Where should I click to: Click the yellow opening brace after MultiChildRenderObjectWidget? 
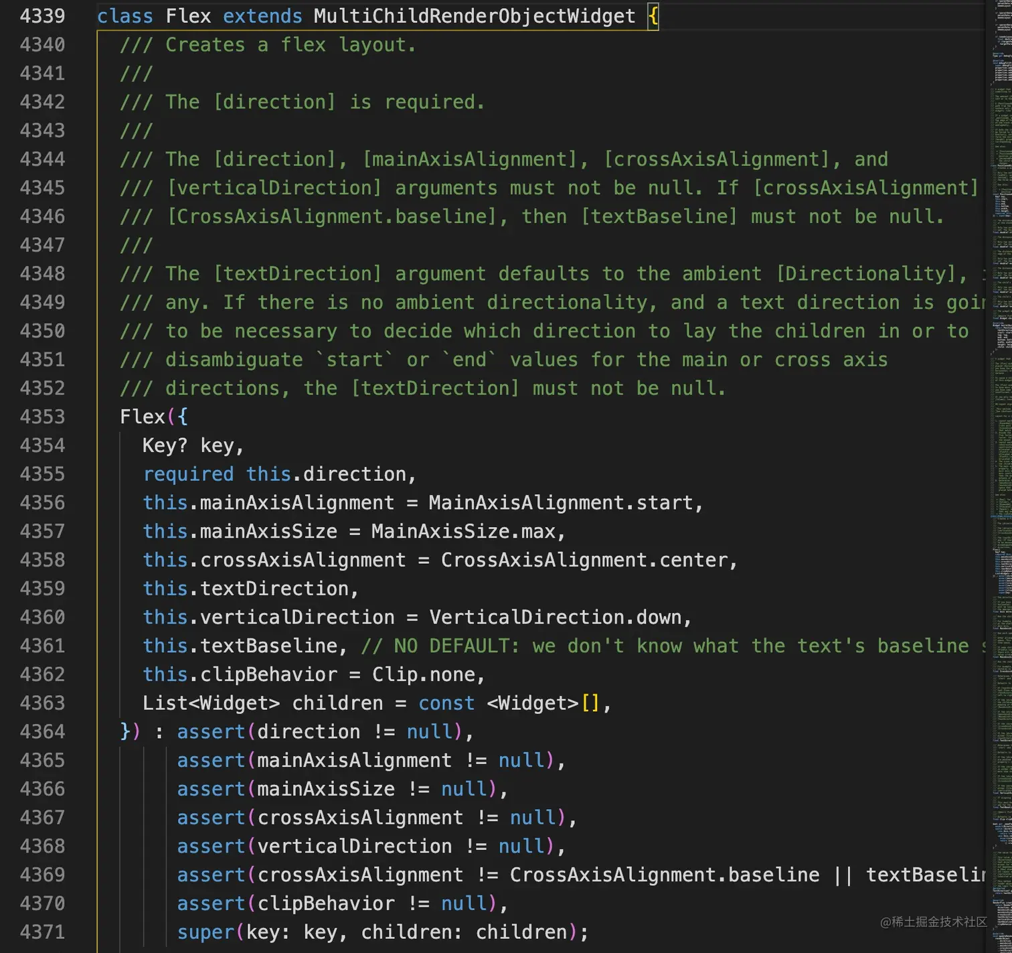pos(653,16)
